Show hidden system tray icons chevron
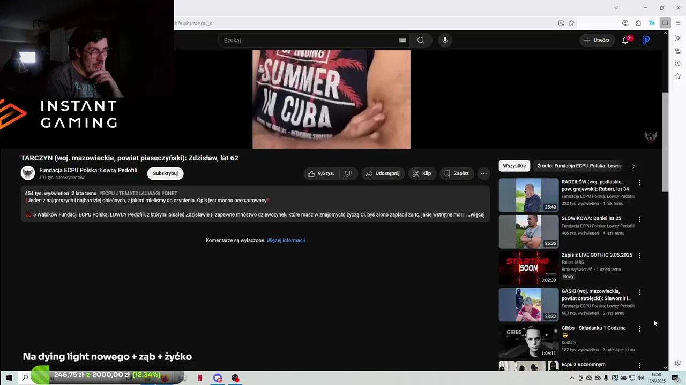The height and width of the screenshot is (385, 686). pos(572,378)
